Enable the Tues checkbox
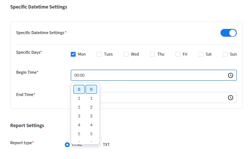Screen dimensions: 252x159 [99, 54]
